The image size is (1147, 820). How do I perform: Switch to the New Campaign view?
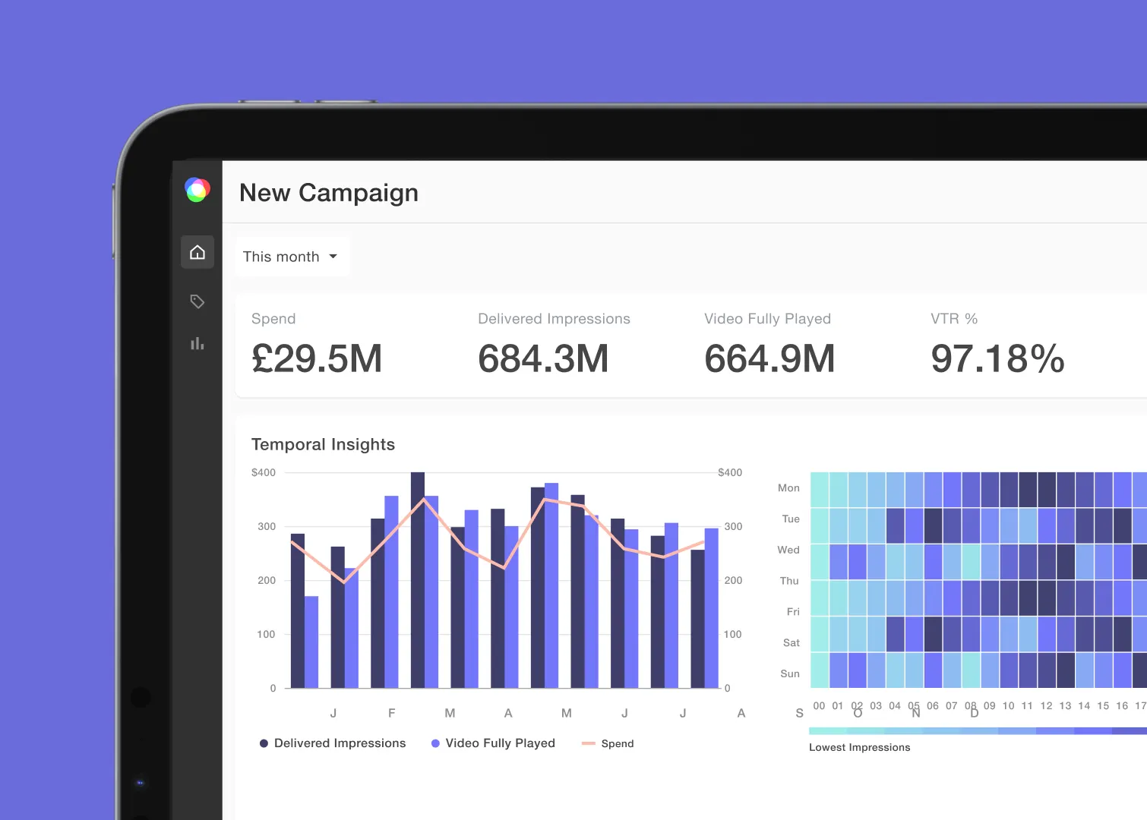point(328,193)
